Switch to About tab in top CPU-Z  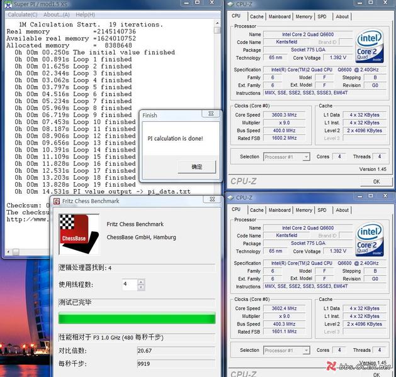point(342,16)
